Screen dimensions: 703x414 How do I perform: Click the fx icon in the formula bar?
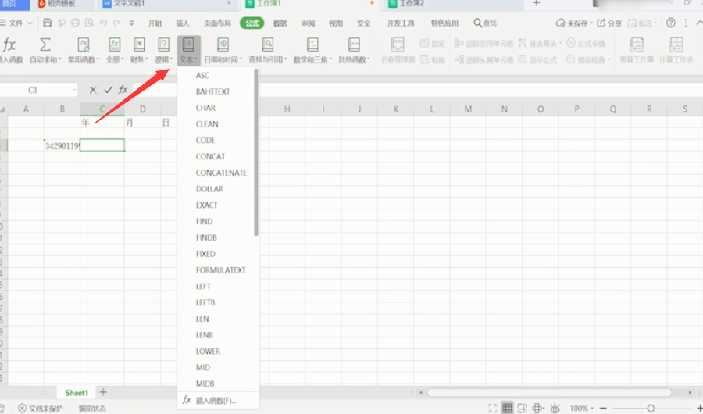pyautogui.click(x=123, y=90)
